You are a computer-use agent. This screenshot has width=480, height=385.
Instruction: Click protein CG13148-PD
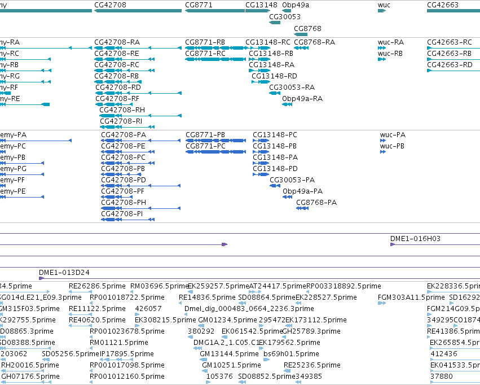[261, 174]
